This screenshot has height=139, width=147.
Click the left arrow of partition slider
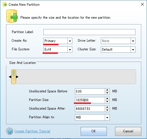point(10,77)
